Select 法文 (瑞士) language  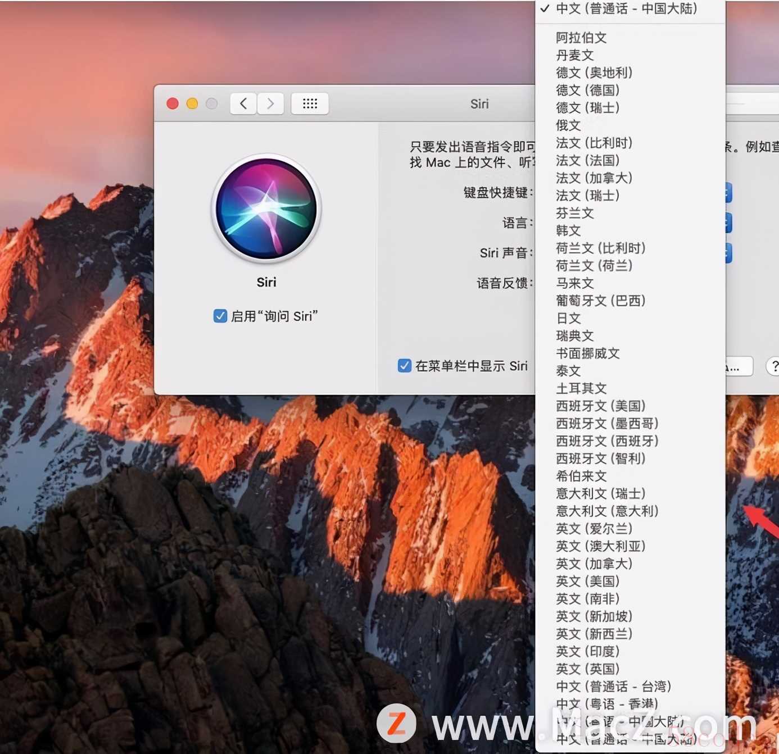coord(631,195)
